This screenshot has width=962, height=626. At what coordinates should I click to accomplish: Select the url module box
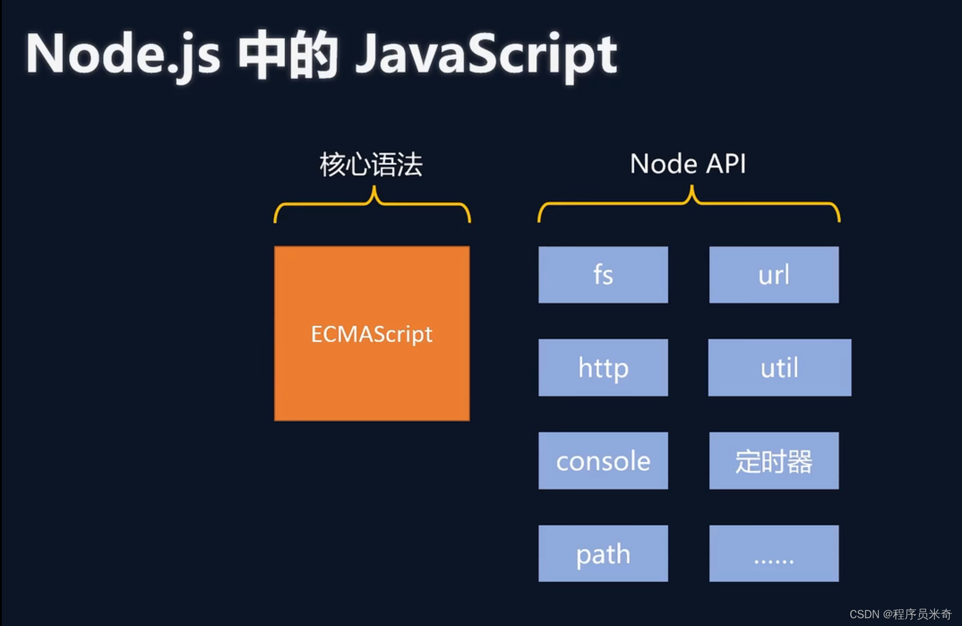click(774, 275)
